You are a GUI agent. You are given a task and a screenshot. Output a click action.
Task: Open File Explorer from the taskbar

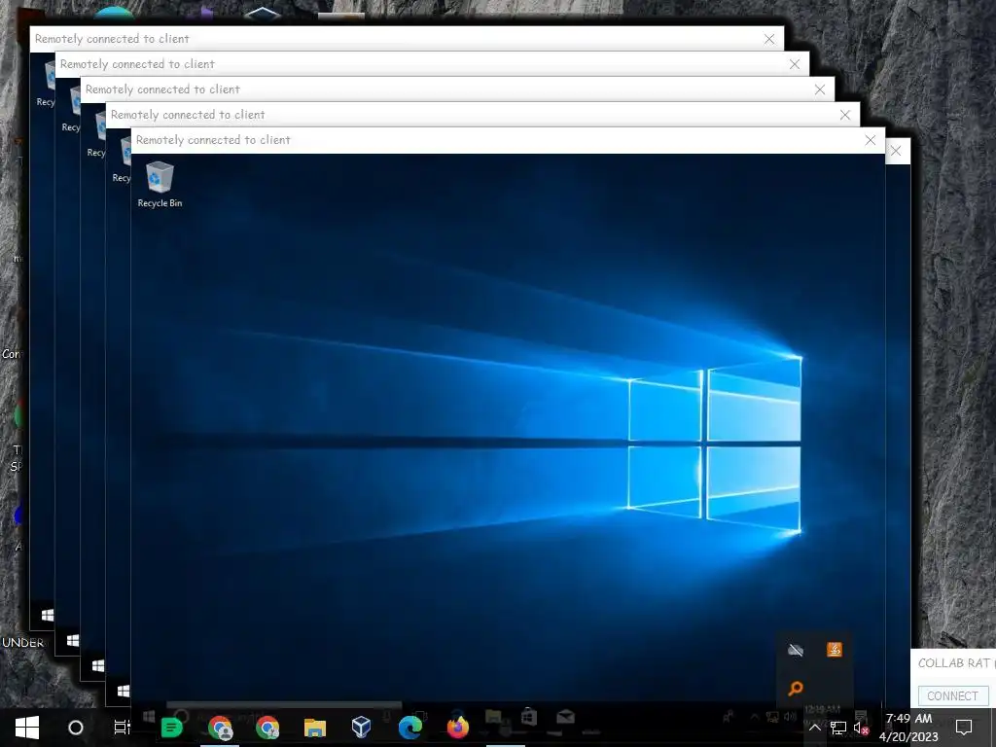point(314,728)
